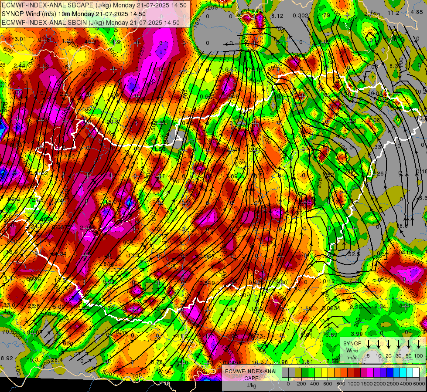This screenshot has width=427, height=392.
Task: Select the SYNOP Wind 10m title line
Action: 74,14
